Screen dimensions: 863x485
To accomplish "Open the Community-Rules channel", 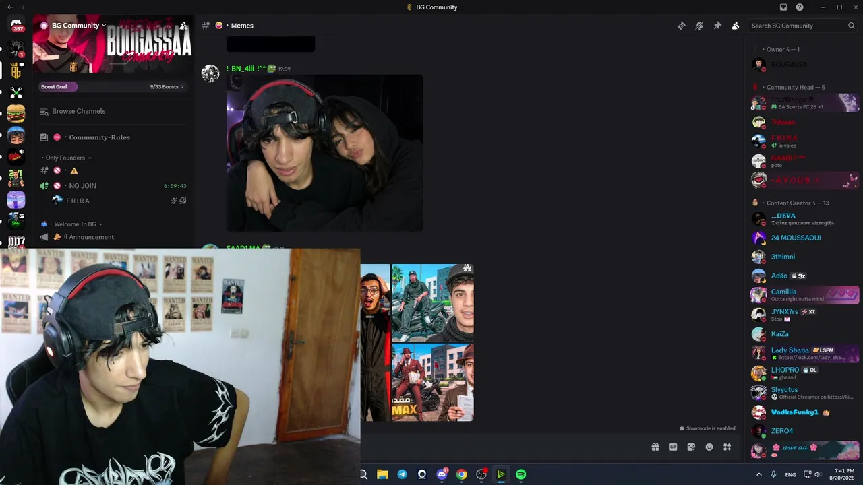I will coord(113,137).
